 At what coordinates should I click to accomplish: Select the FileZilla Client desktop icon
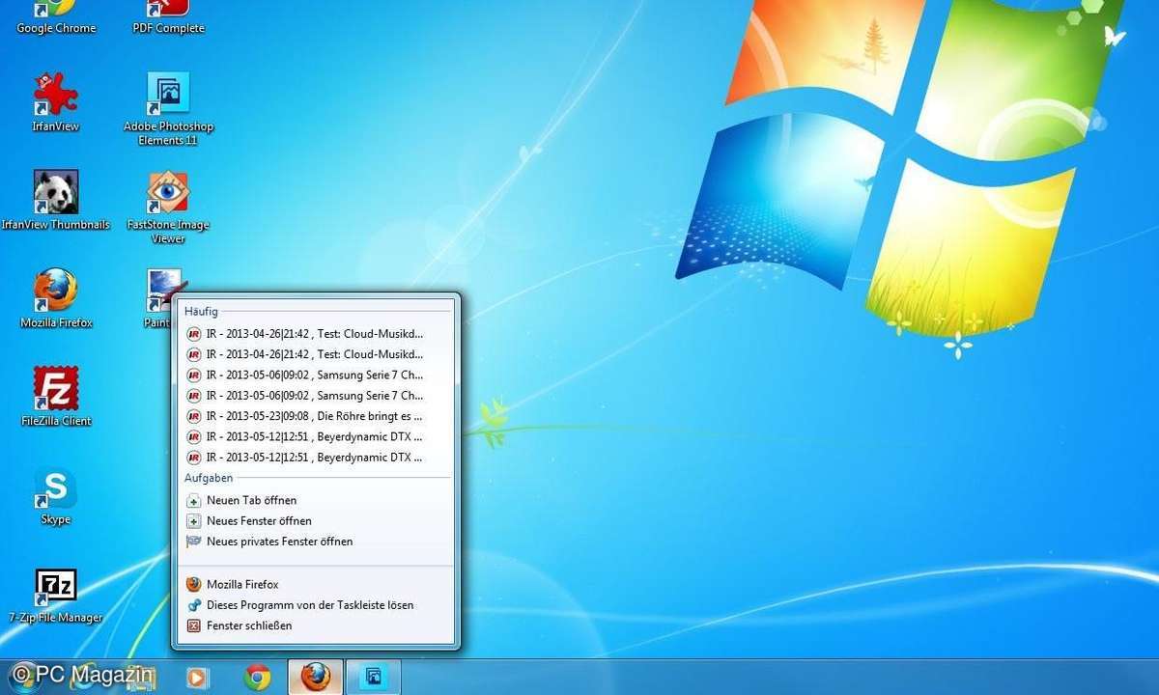[x=56, y=397]
